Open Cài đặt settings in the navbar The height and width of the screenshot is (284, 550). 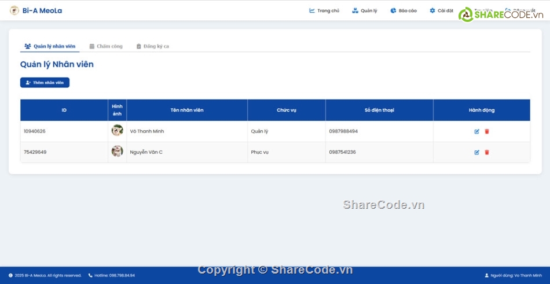[441, 10]
